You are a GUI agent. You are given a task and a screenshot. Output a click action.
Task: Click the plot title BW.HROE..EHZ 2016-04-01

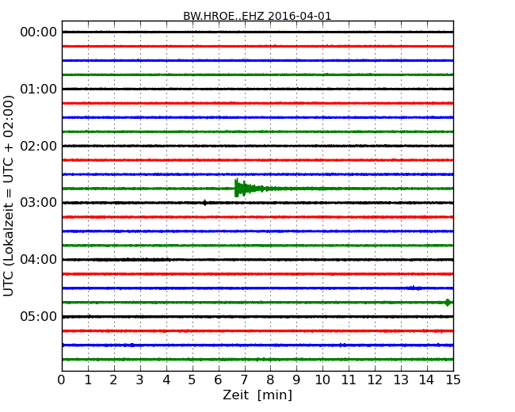click(x=257, y=16)
